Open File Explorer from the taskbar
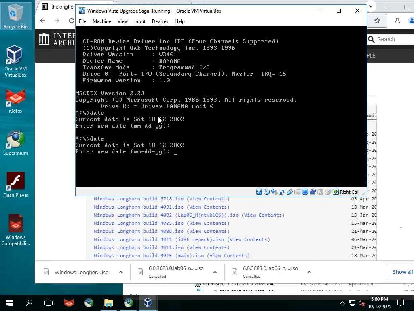 (x=108, y=303)
